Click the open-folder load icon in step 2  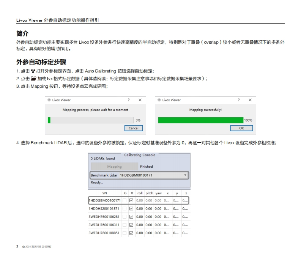point(33,79)
